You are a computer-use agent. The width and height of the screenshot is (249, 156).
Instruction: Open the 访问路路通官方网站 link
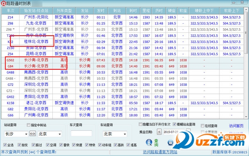point(160,152)
